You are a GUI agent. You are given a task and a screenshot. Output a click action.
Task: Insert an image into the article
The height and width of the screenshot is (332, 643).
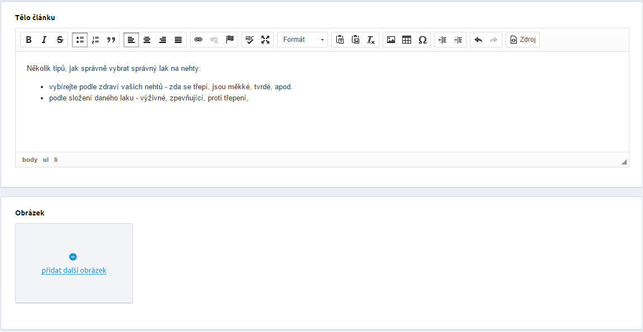point(391,40)
